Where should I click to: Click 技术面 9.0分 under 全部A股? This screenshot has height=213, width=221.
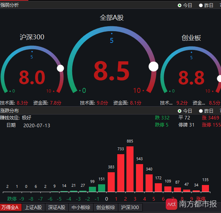click(94, 103)
